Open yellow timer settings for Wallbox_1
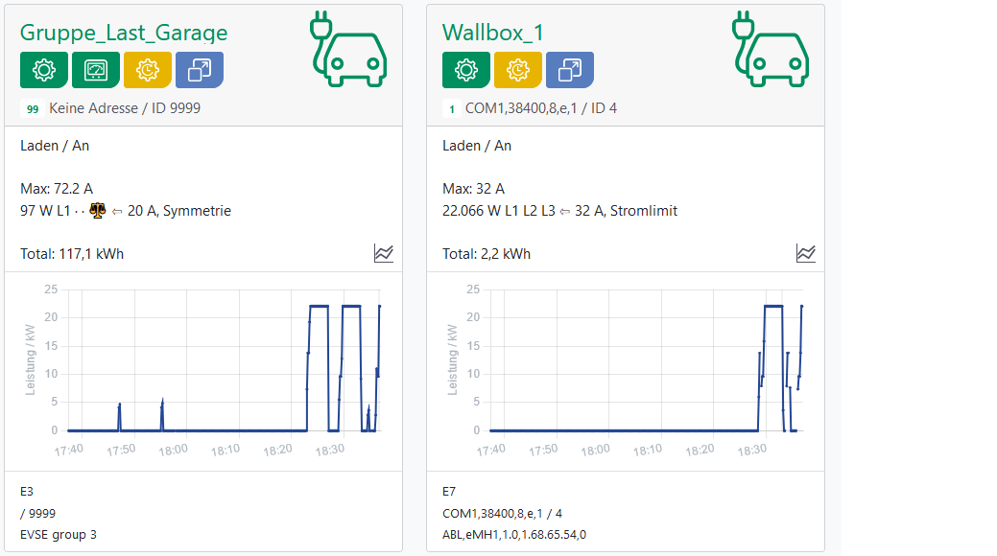This screenshot has width=997, height=556. pyautogui.click(x=518, y=70)
